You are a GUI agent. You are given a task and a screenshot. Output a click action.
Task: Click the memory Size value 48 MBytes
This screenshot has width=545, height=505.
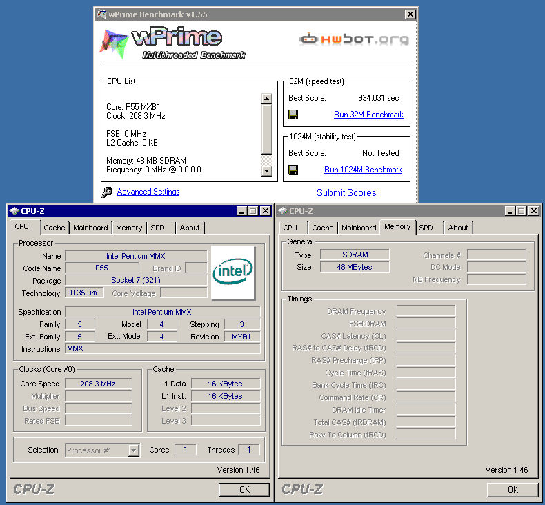(355, 267)
